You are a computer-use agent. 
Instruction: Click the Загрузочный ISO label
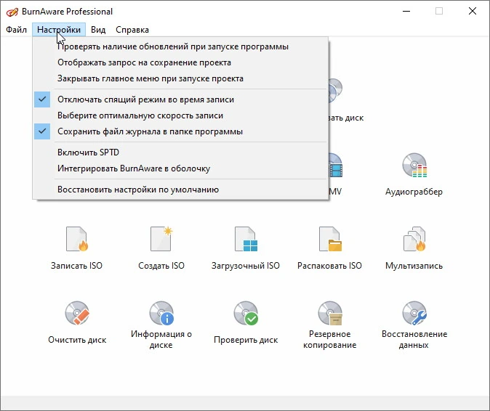tap(246, 266)
